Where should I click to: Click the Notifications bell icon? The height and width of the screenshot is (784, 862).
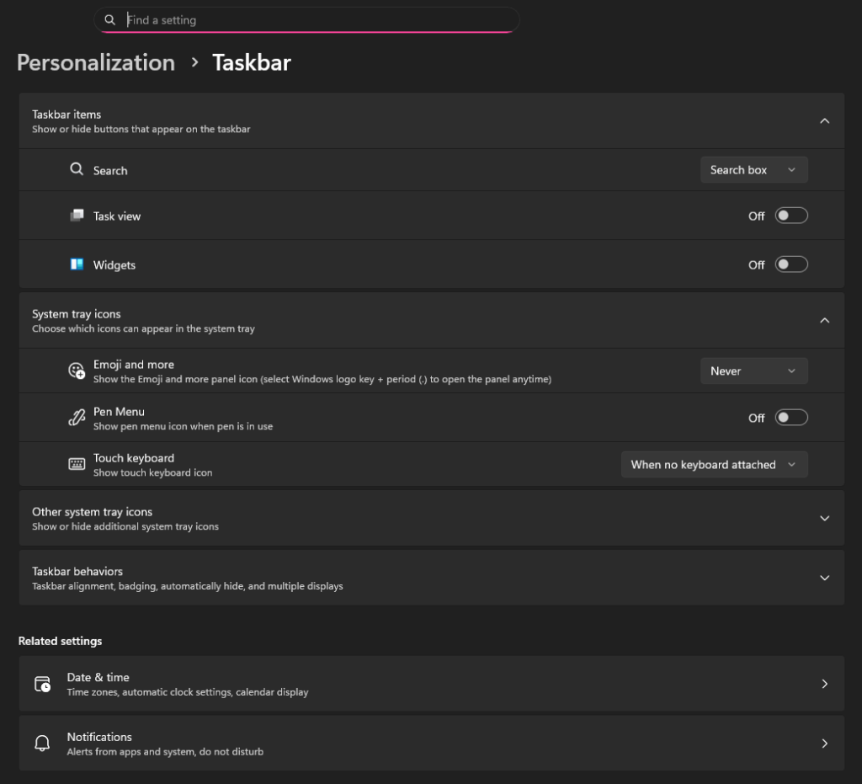tap(42, 743)
